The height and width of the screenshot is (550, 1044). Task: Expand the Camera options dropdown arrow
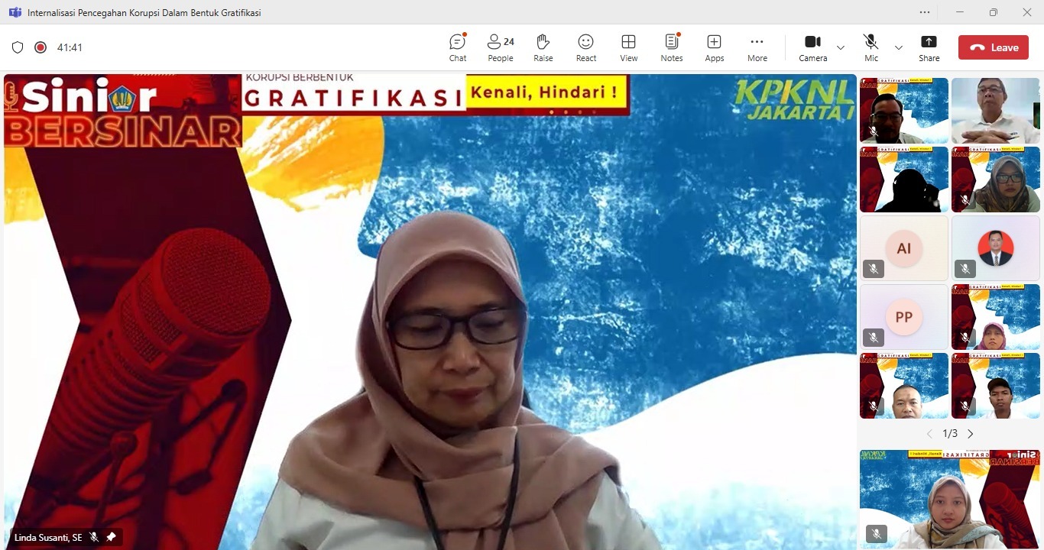(841, 47)
